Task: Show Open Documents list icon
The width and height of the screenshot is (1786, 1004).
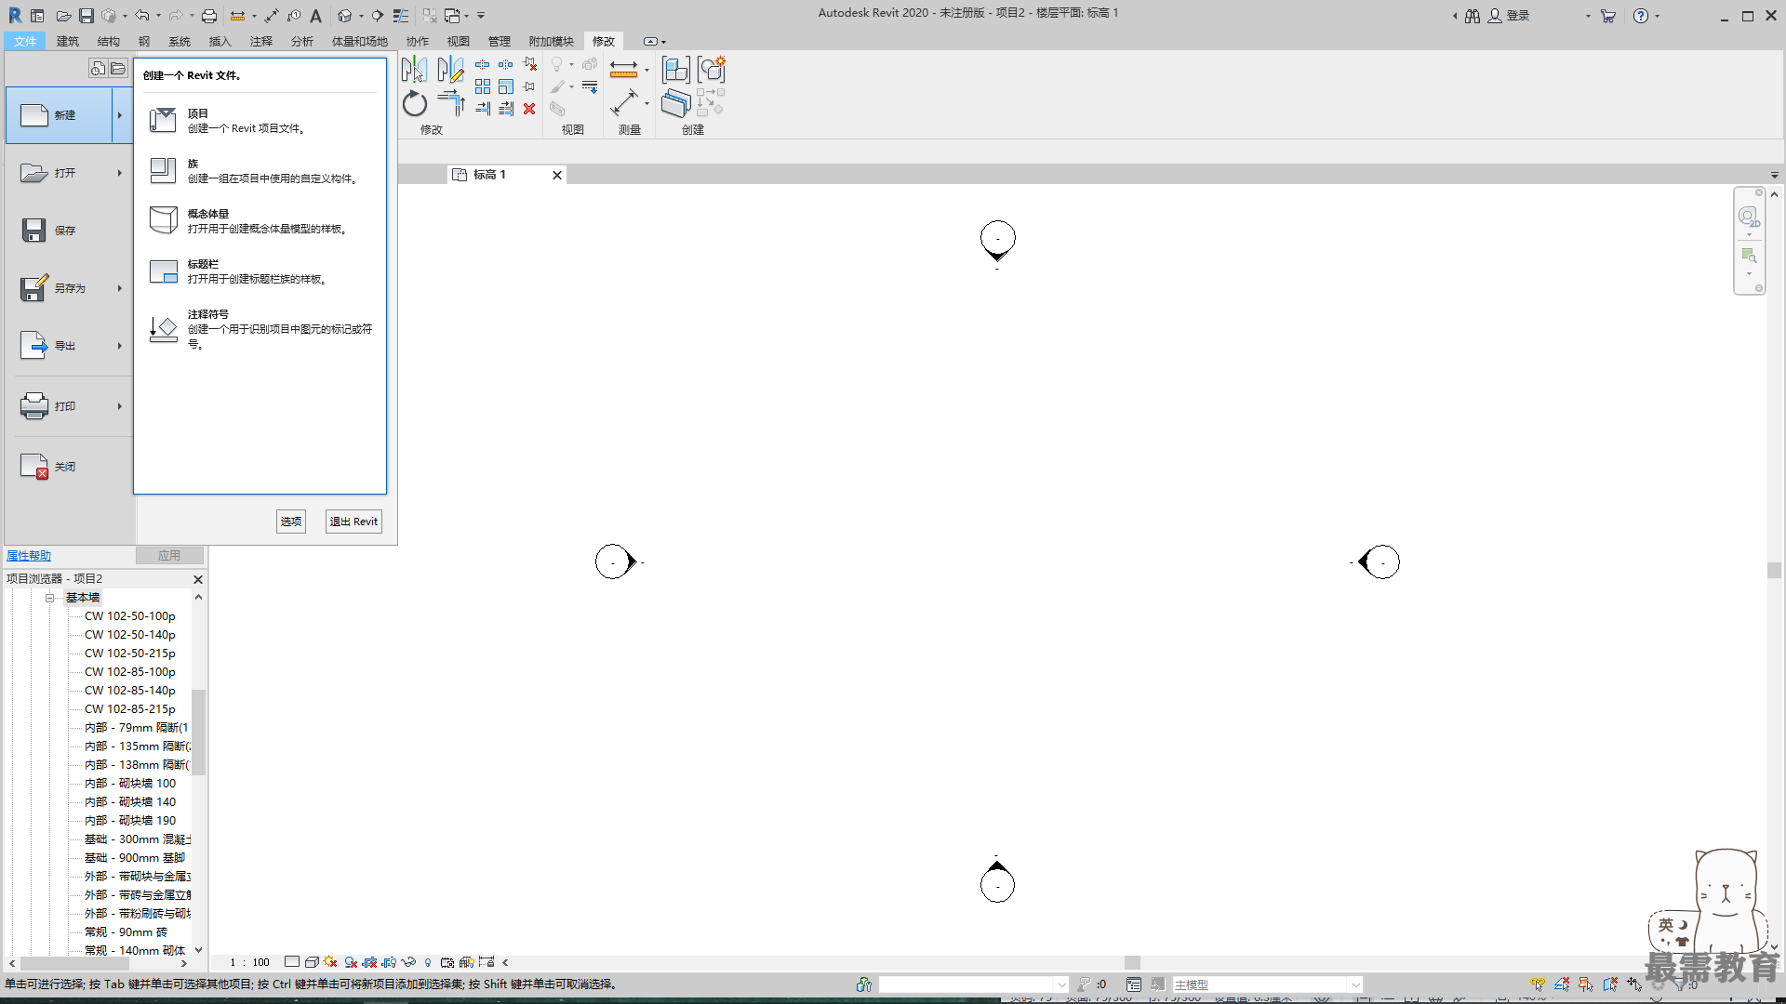Action: 117,68
